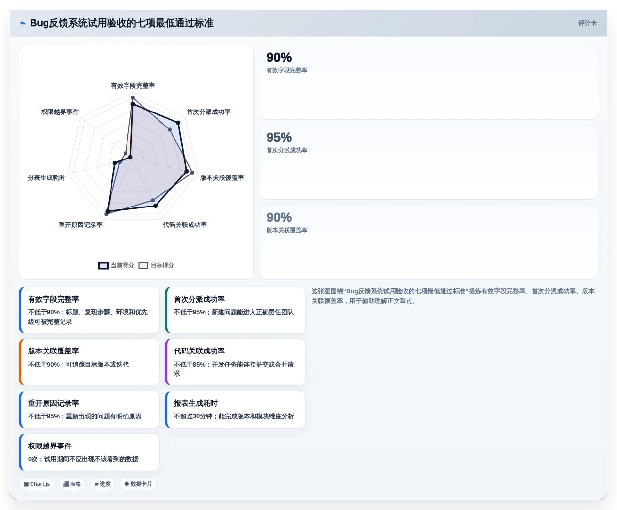Click the top radar data point for 有效字段完整率
The height and width of the screenshot is (510, 617).
pos(133,98)
